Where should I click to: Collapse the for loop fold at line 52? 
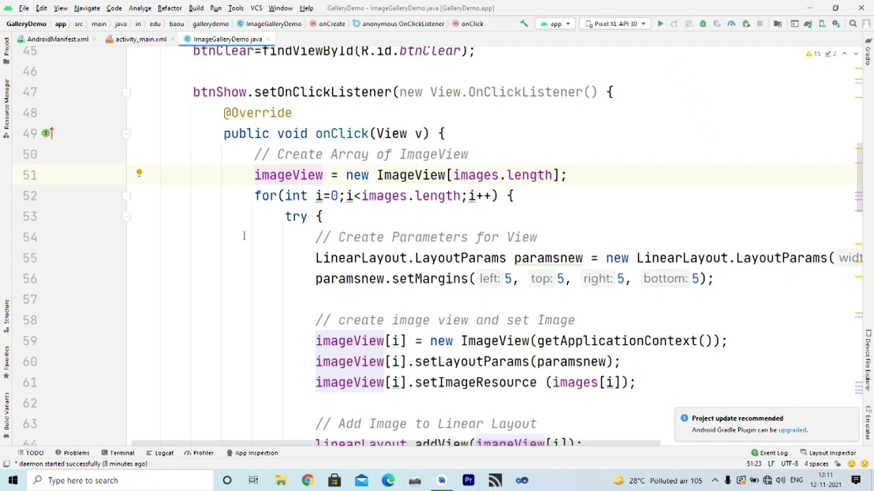click(126, 196)
